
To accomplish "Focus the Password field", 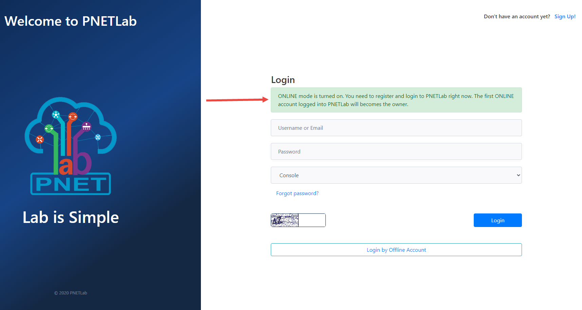I will pos(396,151).
